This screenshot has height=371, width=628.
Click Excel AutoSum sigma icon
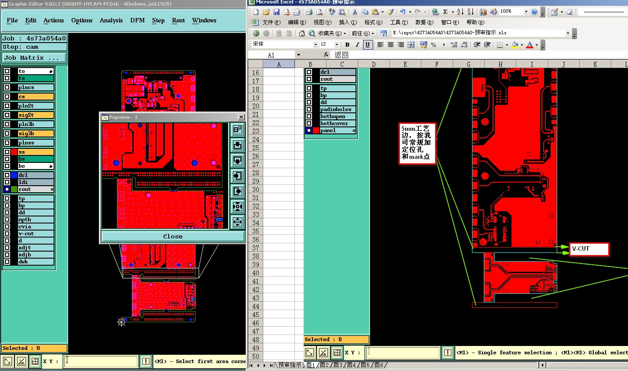click(x=445, y=12)
